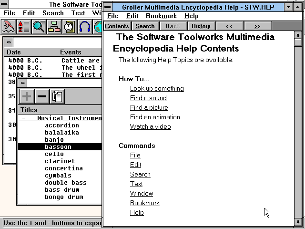
Task: Click the Contents button in Help
Action: 117,26
